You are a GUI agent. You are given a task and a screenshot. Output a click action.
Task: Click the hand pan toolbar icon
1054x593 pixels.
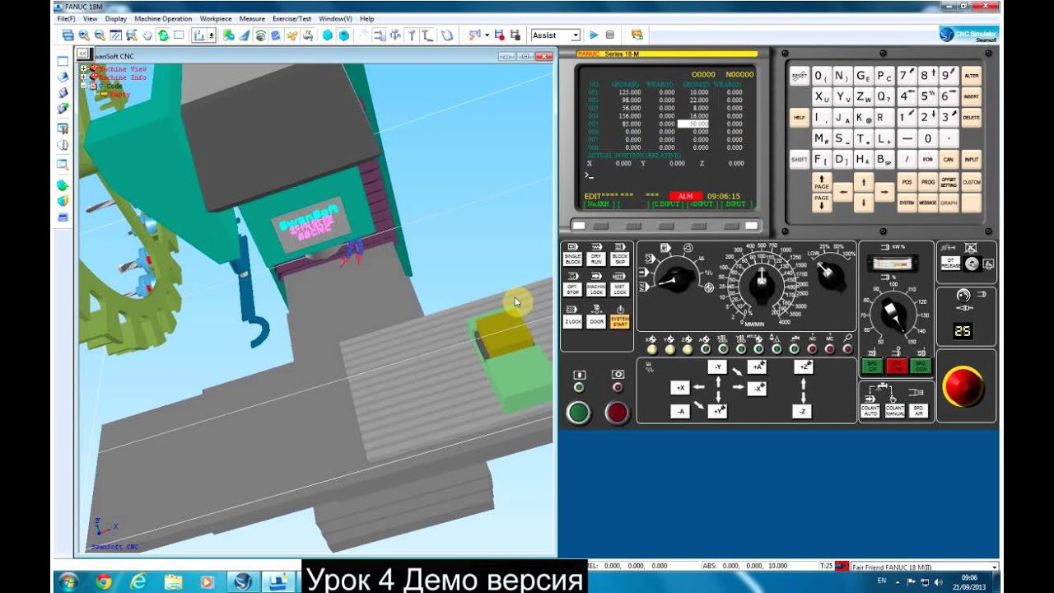point(147,35)
